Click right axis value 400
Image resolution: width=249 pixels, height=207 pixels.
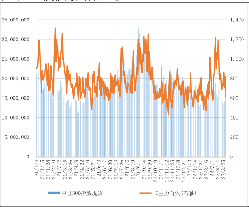[x=234, y=118]
